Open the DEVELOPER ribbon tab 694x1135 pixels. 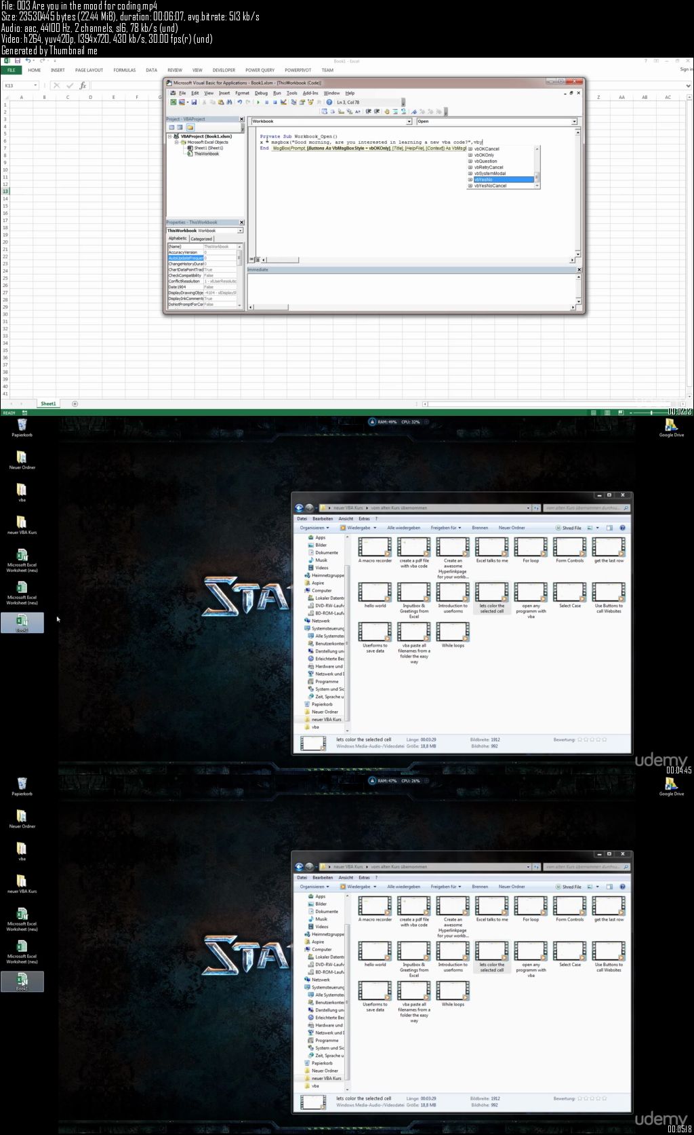[x=224, y=70]
